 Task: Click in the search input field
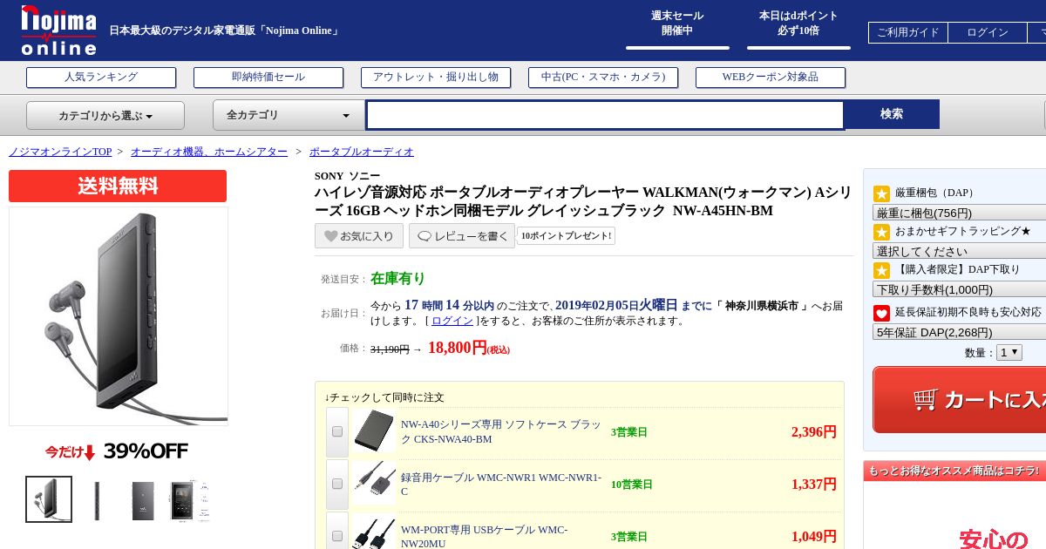pyautogui.click(x=605, y=115)
